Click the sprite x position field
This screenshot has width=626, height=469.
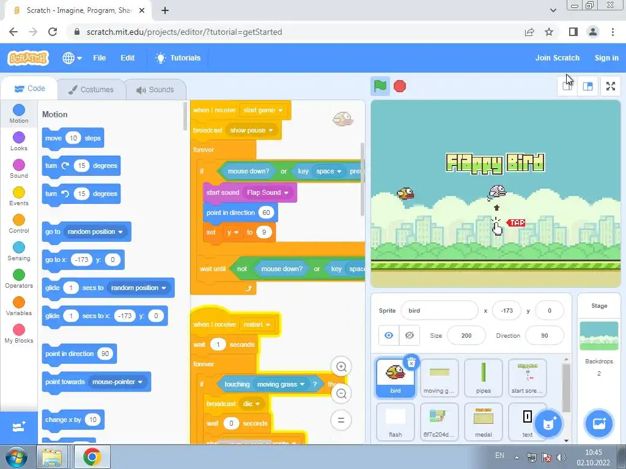click(507, 310)
